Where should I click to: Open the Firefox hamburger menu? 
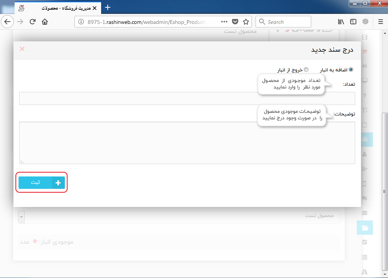[x=381, y=22]
